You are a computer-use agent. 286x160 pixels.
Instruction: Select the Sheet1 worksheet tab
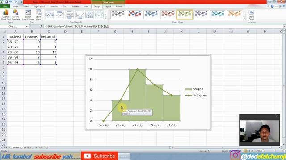[x=17, y=148]
